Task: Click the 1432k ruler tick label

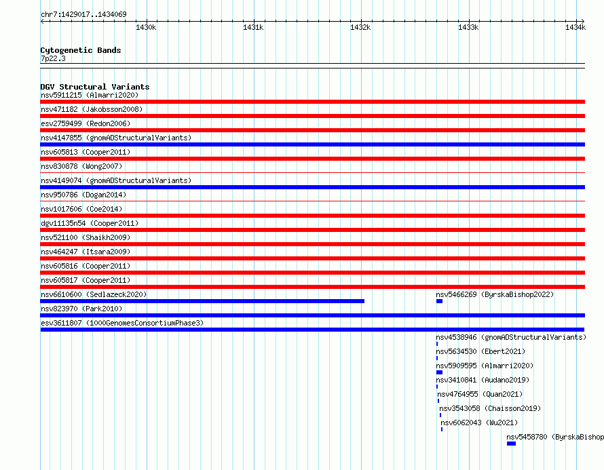Action: point(360,27)
